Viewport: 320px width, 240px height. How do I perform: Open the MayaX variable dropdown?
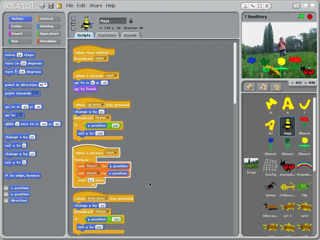click(x=93, y=173)
